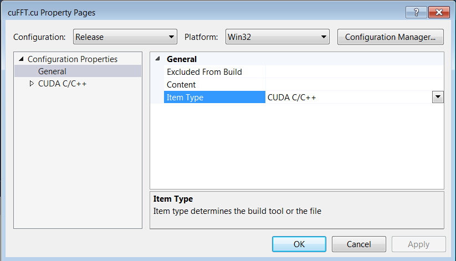Open the Platform dropdown showing Win32

coord(278,37)
